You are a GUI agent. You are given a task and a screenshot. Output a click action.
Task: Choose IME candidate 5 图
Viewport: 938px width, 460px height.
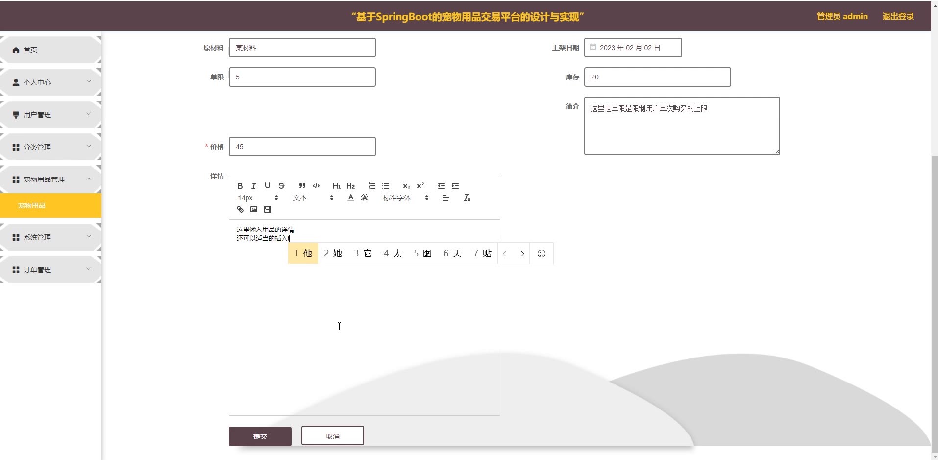[422, 254]
